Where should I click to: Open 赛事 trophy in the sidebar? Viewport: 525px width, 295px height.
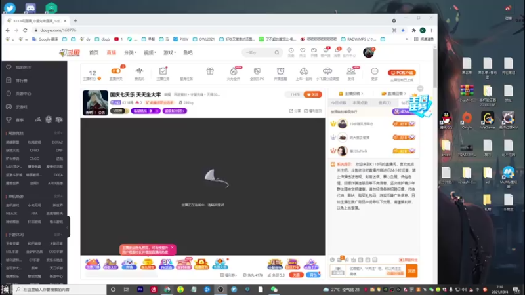pyautogui.click(x=15, y=120)
